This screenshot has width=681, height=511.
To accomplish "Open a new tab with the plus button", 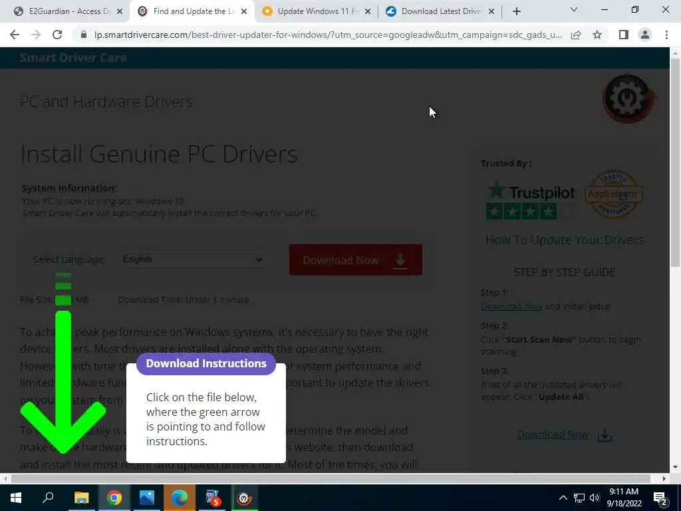I will [x=516, y=11].
